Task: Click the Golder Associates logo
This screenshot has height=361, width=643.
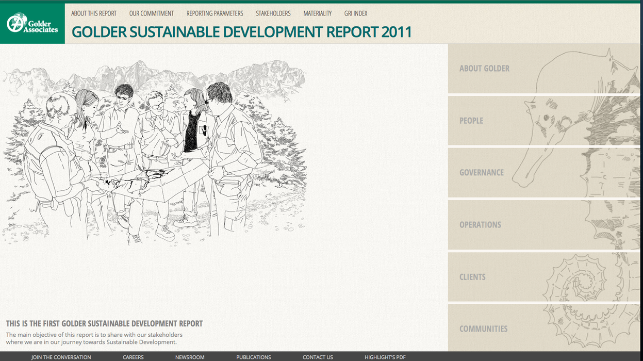Action: (x=32, y=23)
